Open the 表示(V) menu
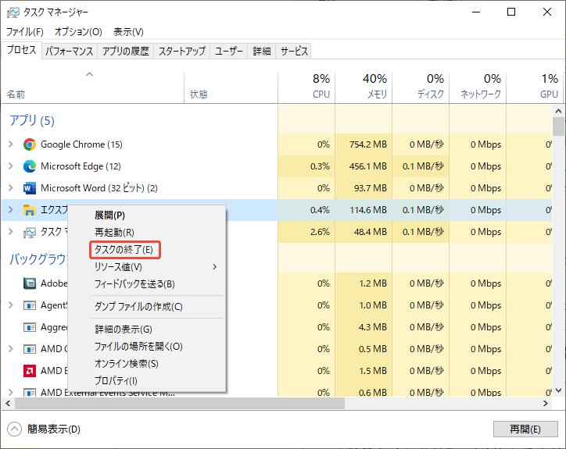Image resolution: width=566 pixels, height=449 pixels. click(128, 32)
